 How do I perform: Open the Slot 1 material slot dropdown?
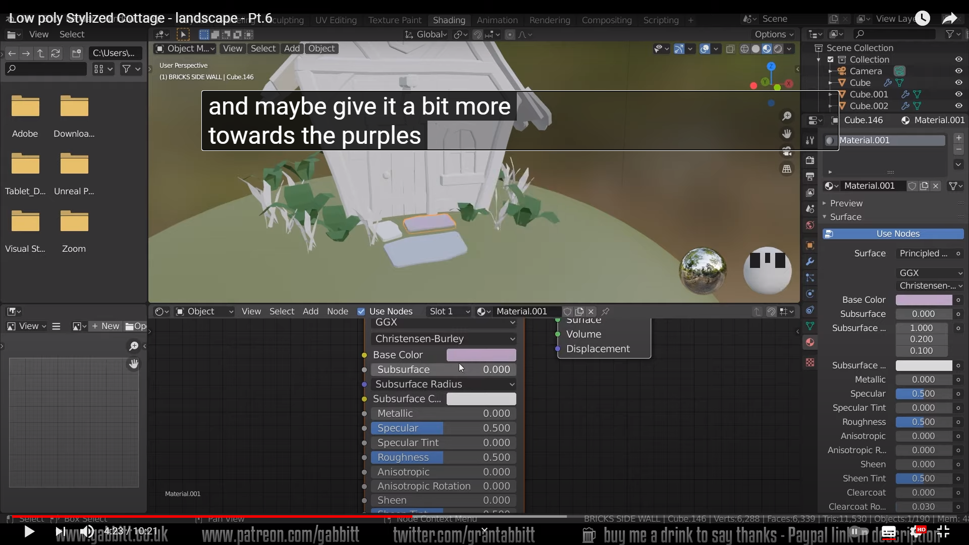448,311
